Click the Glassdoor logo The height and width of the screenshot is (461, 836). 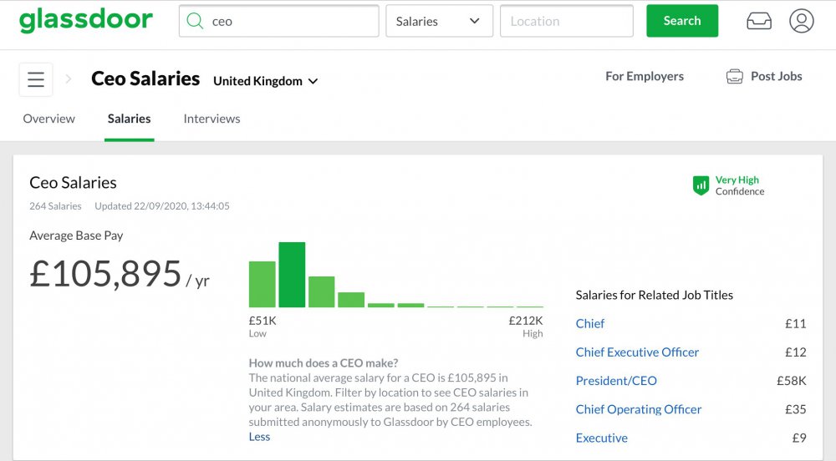(86, 21)
